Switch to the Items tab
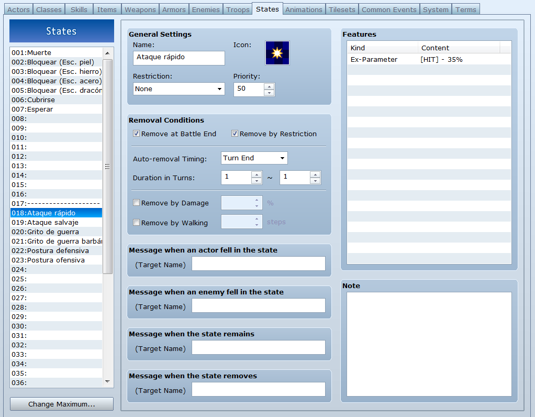535x417 pixels. (x=107, y=9)
